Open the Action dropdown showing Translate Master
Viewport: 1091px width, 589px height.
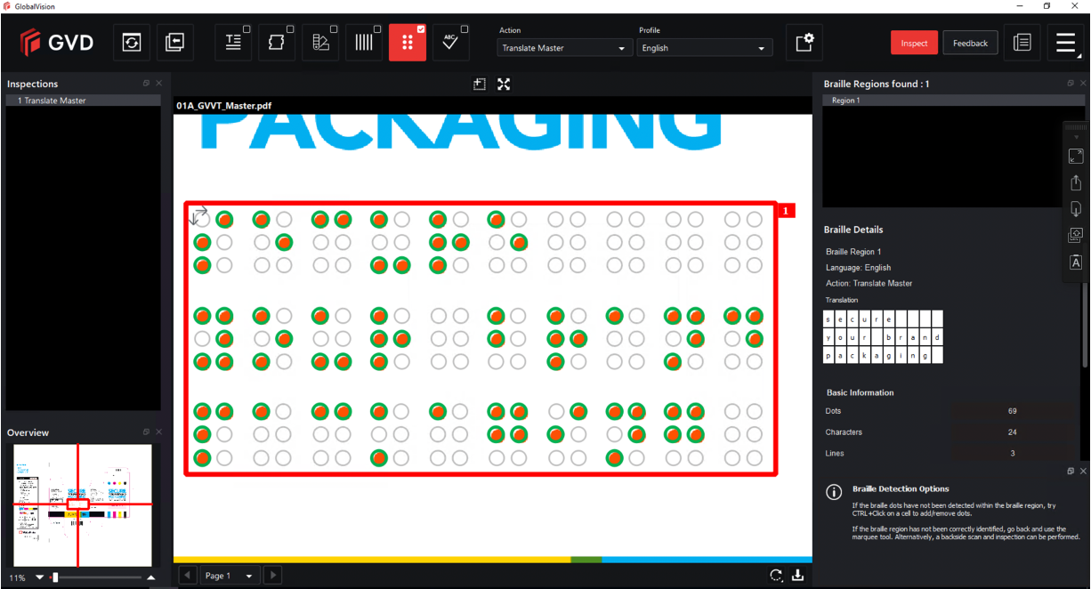click(563, 48)
